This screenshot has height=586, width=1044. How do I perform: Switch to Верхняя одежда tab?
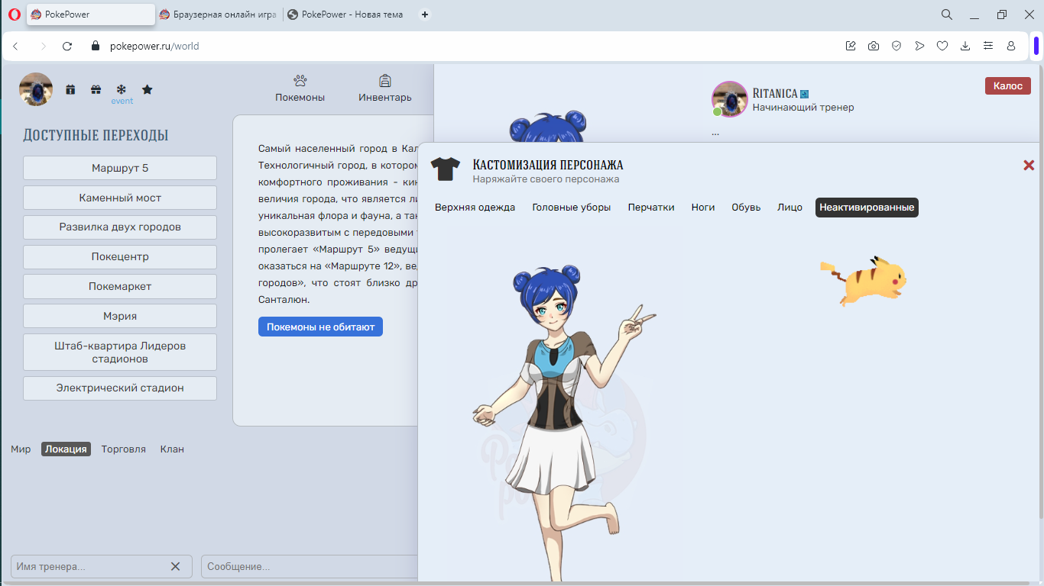(475, 208)
